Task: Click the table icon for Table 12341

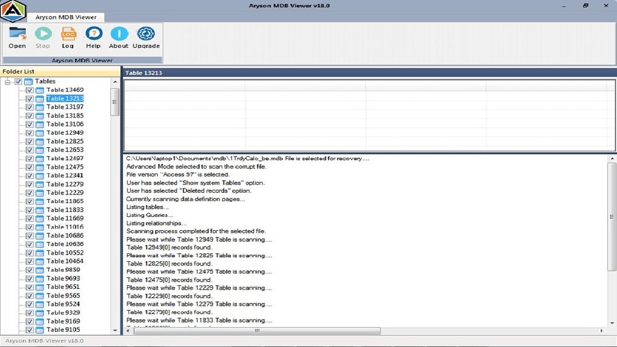Action: click(40, 176)
